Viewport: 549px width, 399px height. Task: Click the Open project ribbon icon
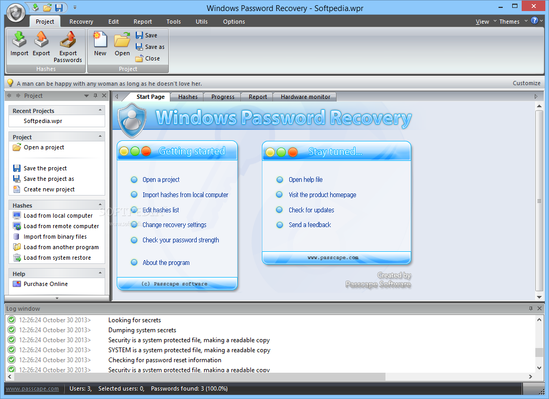point(122,44)
